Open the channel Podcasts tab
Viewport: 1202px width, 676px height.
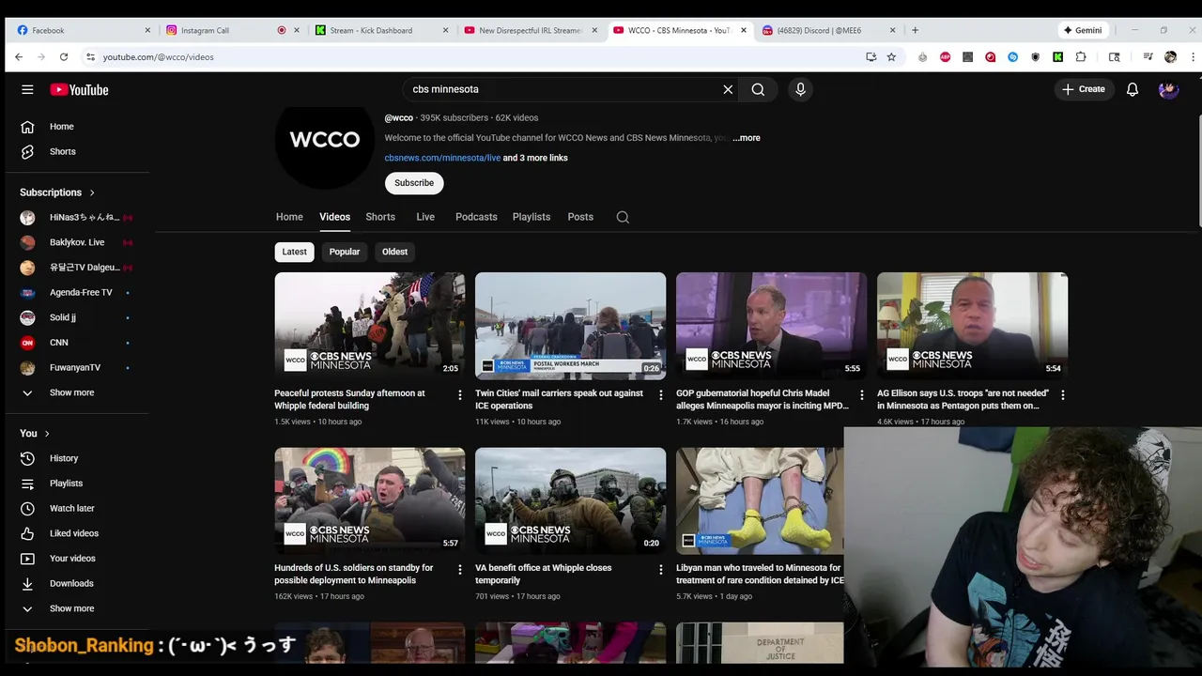(476, 217)
